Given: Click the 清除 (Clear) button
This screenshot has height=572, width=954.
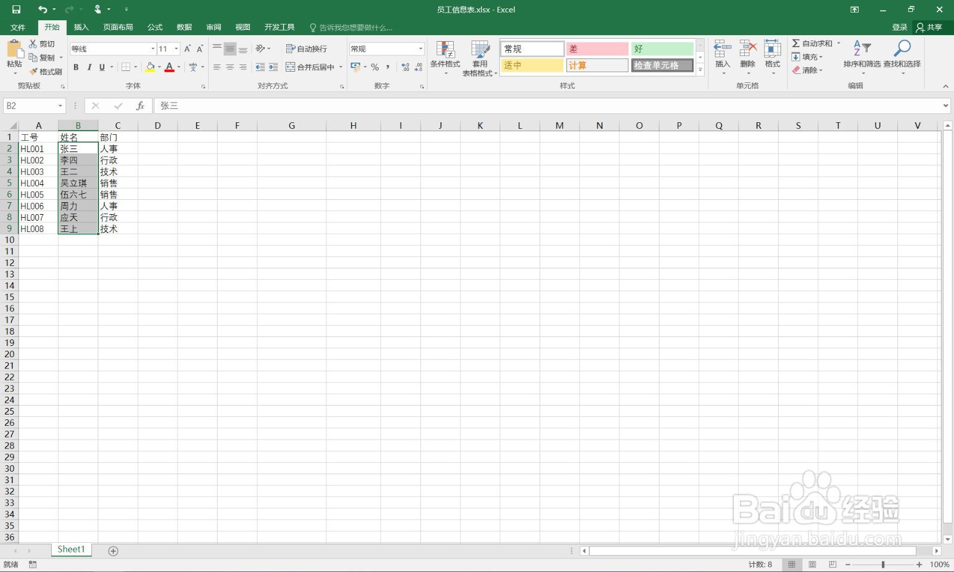Looking at the screenshot, I should point(807,70).
